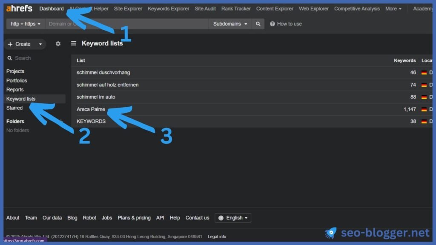436x245 pixels.
Task: Click the 88 keywords count
Action: [x=413, y=97]
